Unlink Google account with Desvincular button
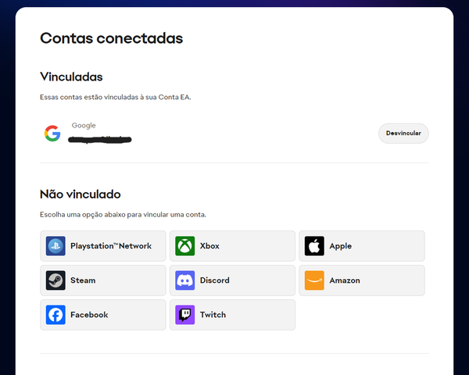The height and width of the screenshot is (375, 469). (x=403, y=133)
